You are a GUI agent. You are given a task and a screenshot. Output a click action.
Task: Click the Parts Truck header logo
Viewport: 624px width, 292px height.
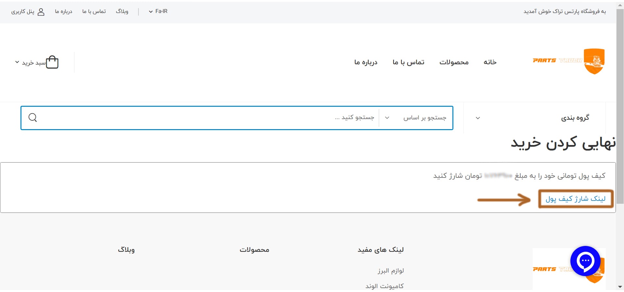[x=568, y=61]
